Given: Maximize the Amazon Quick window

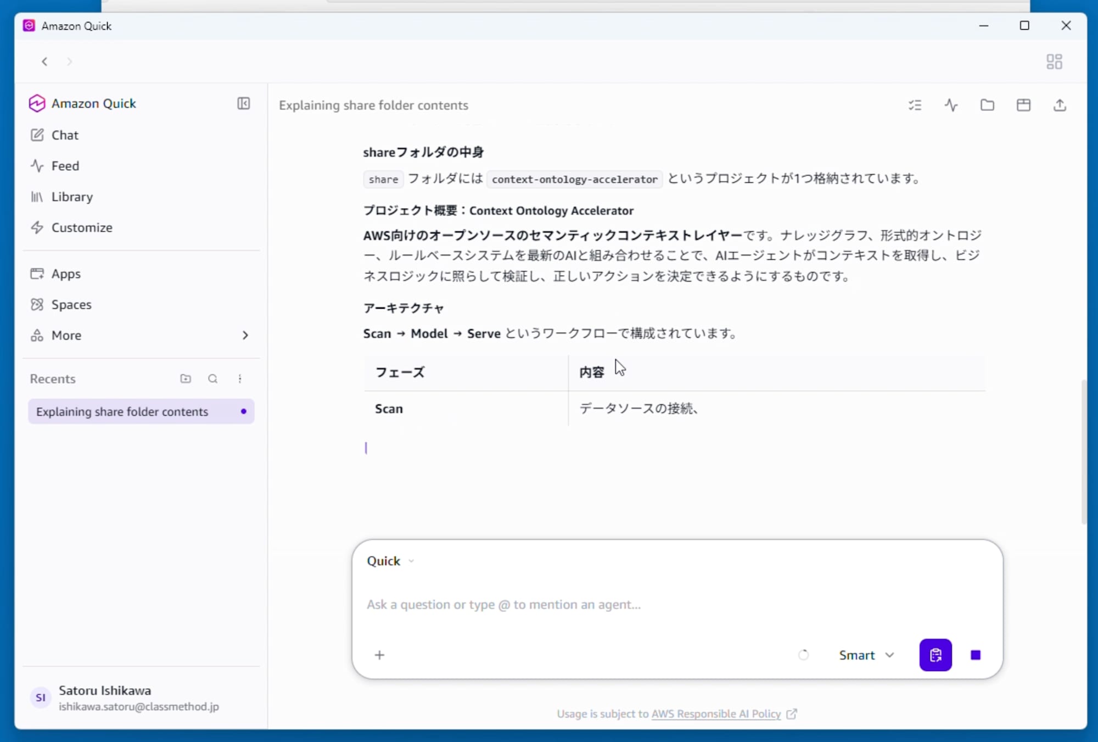Looking at the screenshot, I should [1024, 26].
